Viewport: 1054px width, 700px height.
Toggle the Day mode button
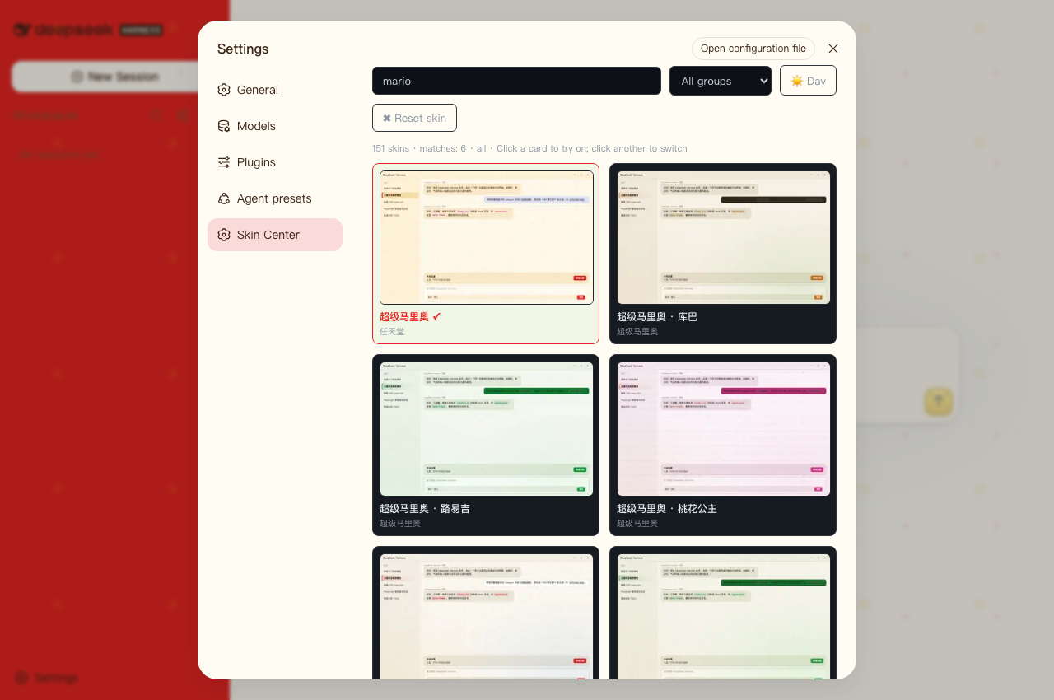[x=808, y=81]
